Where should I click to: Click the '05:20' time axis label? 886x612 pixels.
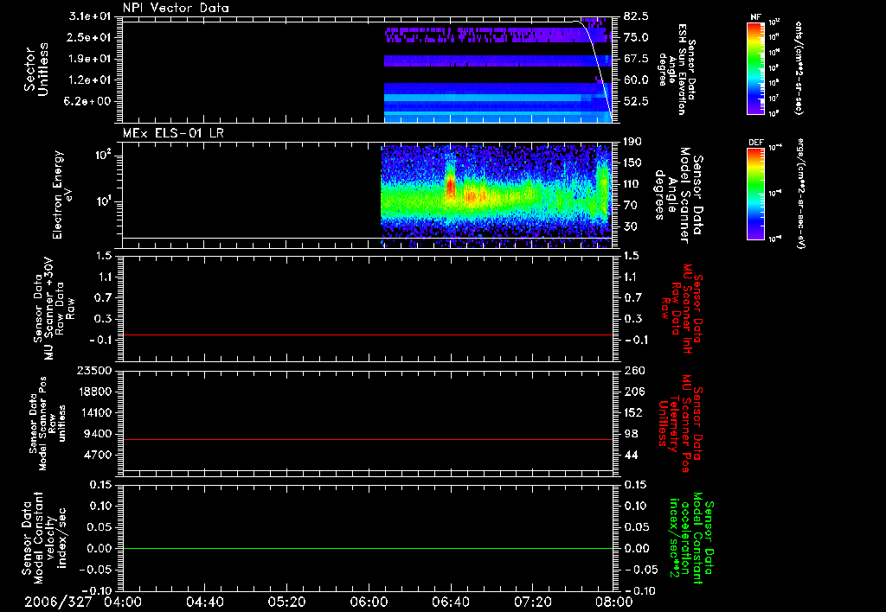tap(286, 602)
